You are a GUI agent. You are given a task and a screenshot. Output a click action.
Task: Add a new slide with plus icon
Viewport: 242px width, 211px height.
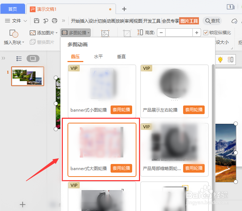click(23, 205)
